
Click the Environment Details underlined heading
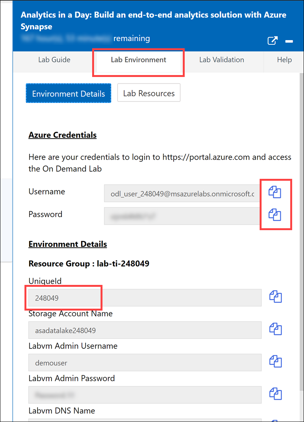click(x=68, y=244)
